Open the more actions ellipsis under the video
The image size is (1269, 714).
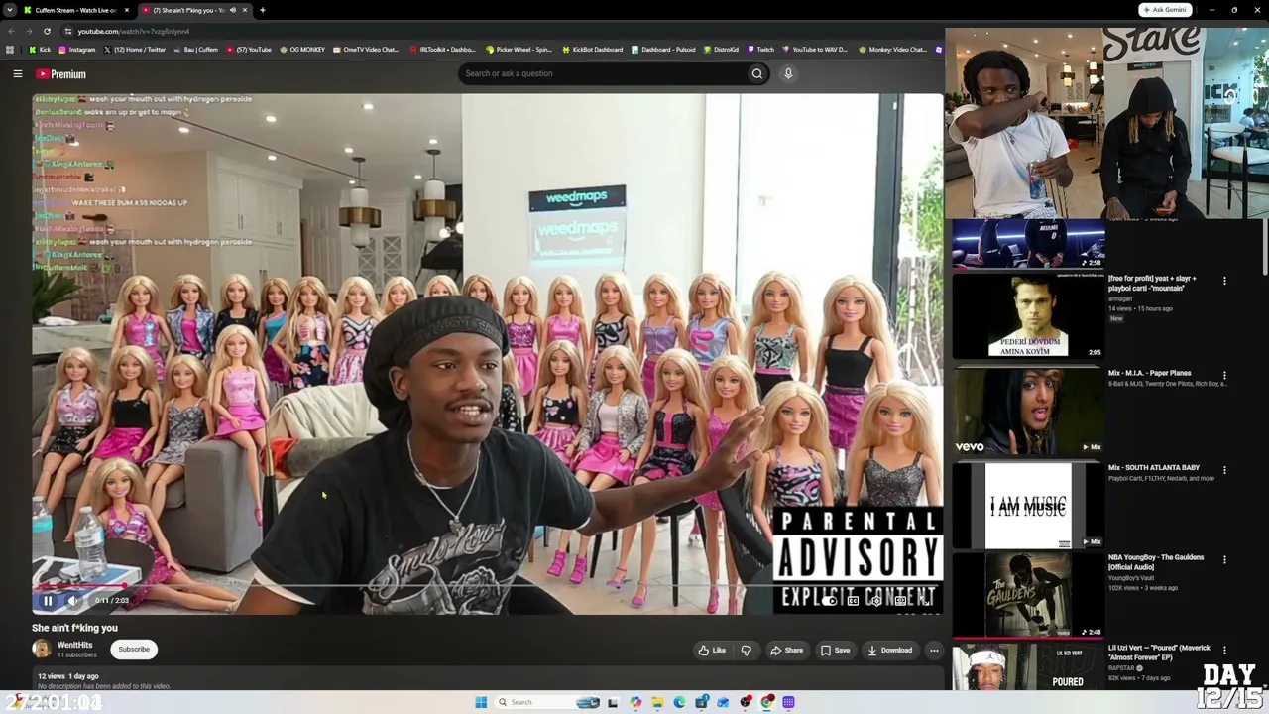pos(934,651)
